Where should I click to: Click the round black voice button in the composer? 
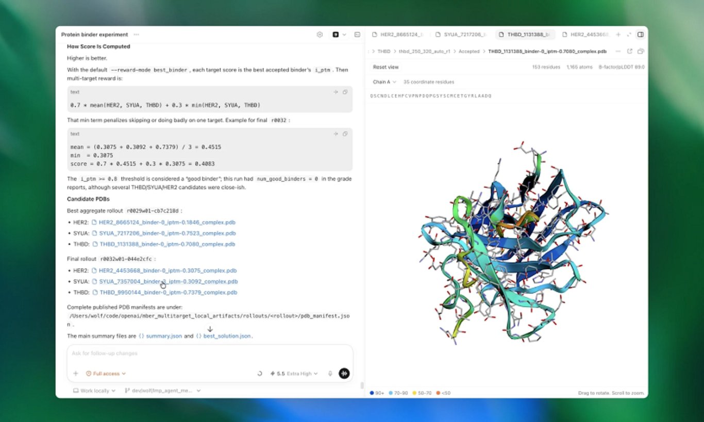(x=344, y=374)
